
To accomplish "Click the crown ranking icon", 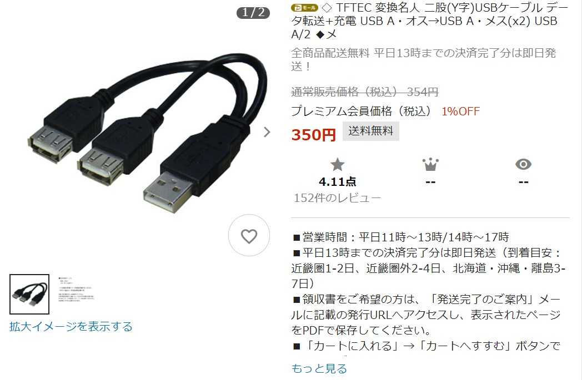I will tap(430, 164).
